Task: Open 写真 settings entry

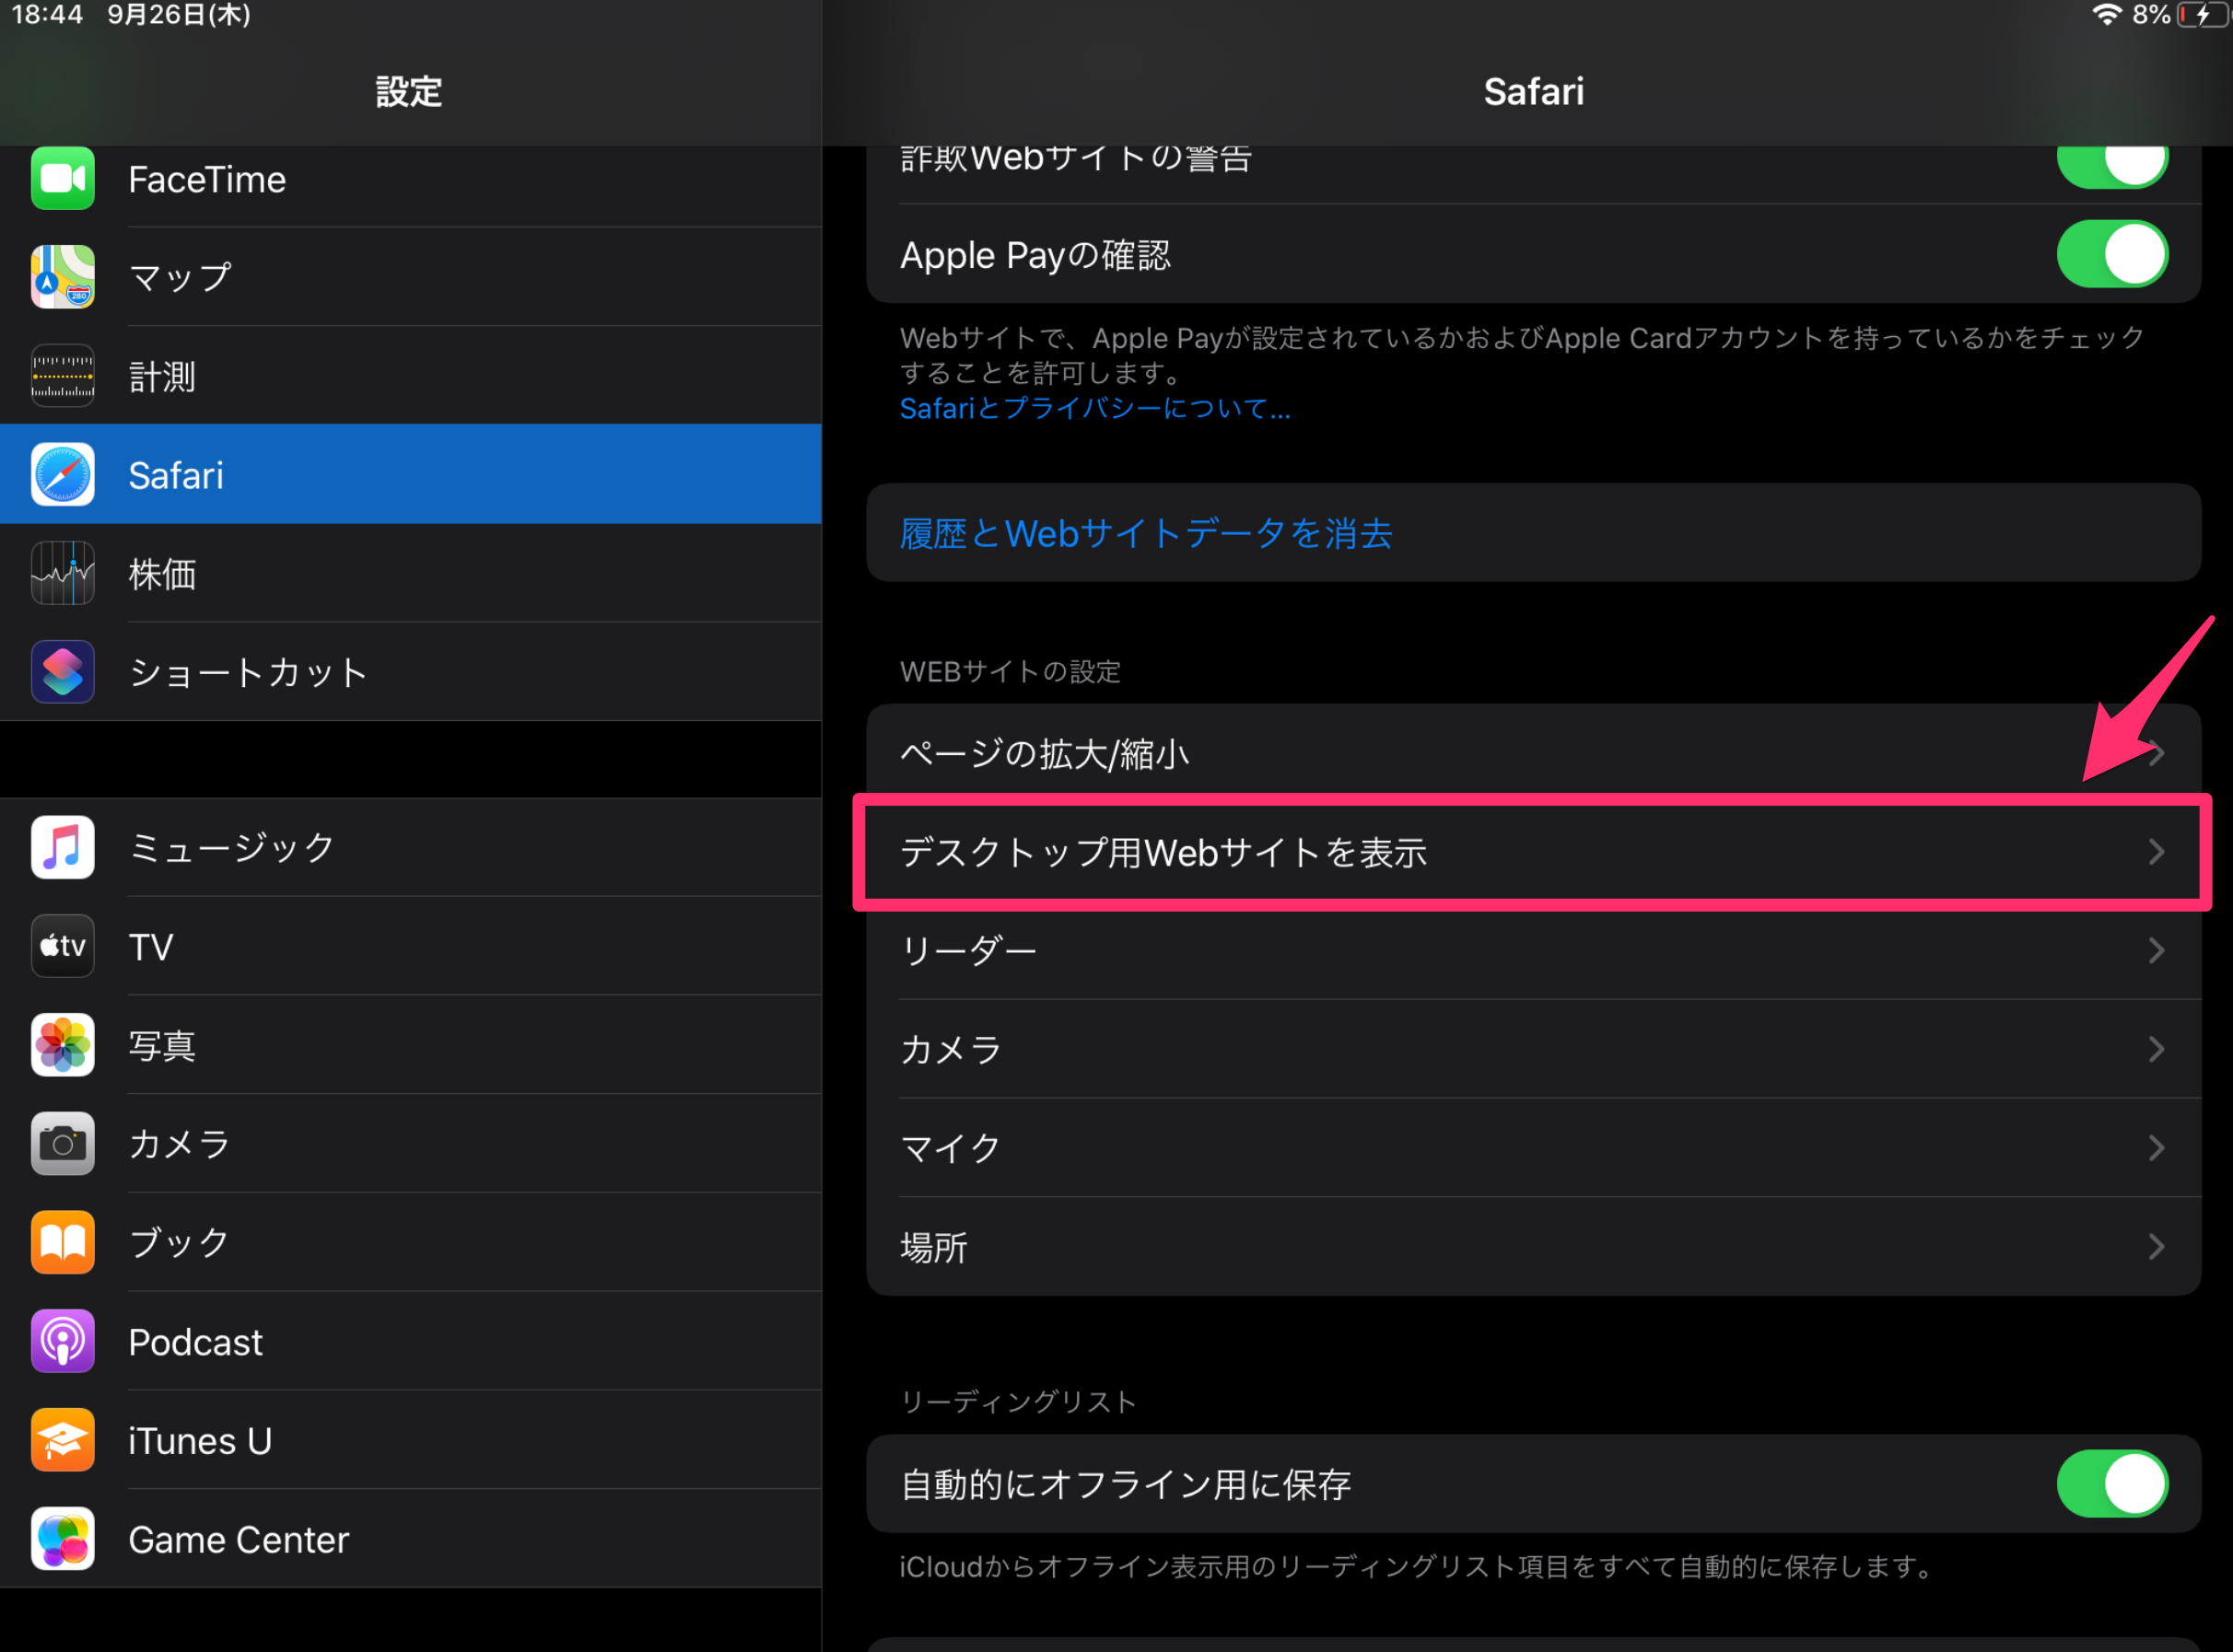Action: tap(410, 1045)
